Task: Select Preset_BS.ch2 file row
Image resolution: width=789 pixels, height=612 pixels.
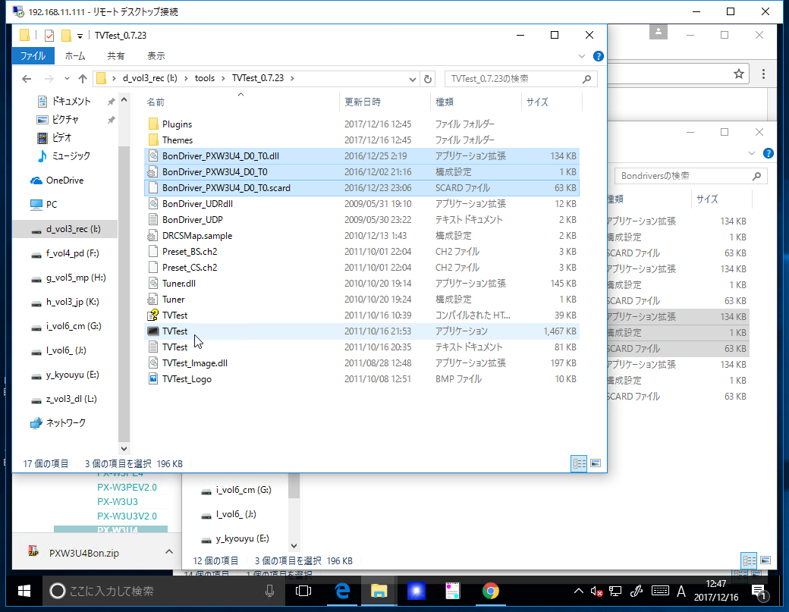Action: click(362, 252)
